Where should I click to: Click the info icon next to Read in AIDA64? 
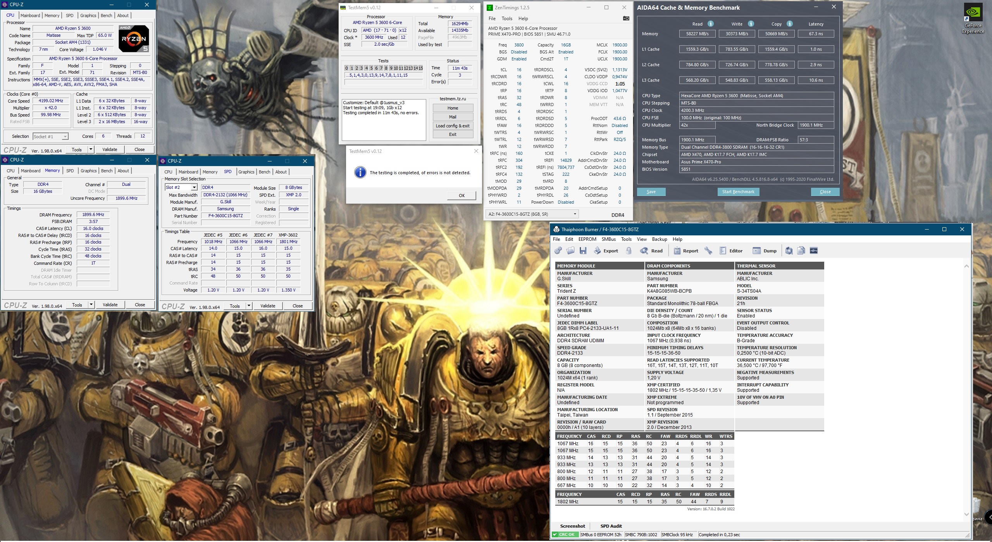pos(710,24)
